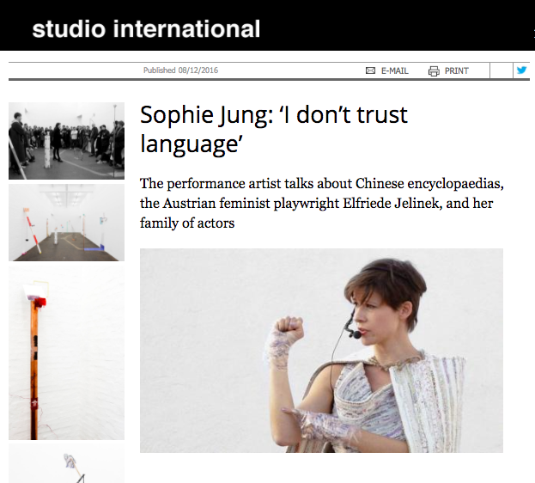Click the envelope e-mail icon
This screenshot has width=535, height=483.
[370, 70]
